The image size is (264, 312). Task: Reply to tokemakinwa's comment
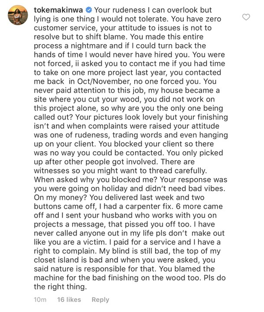pyautogui.click(x=100, y=299)
